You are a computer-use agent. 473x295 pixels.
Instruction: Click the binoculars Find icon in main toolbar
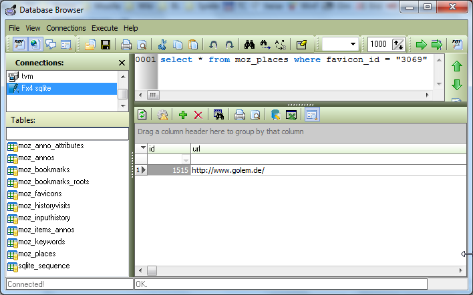[250, 45]
